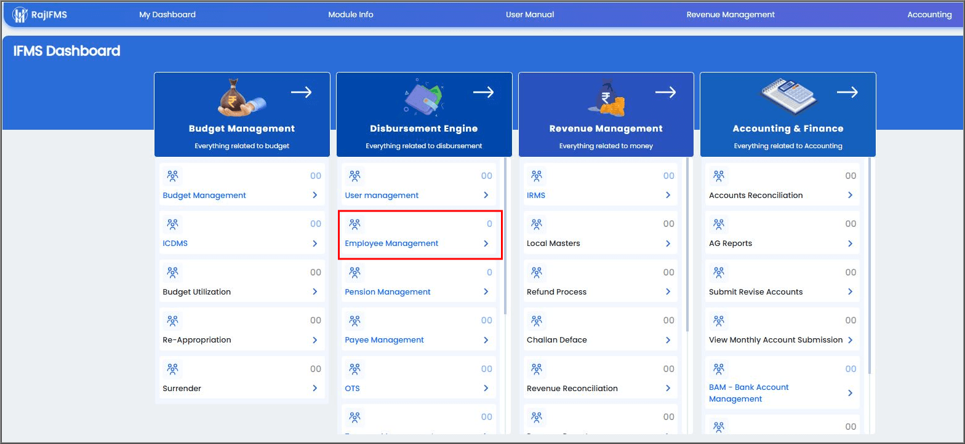Expand Employee Management with its chevron
The image size is (965, 444).
pyautogui.click(x=486, y=244)
